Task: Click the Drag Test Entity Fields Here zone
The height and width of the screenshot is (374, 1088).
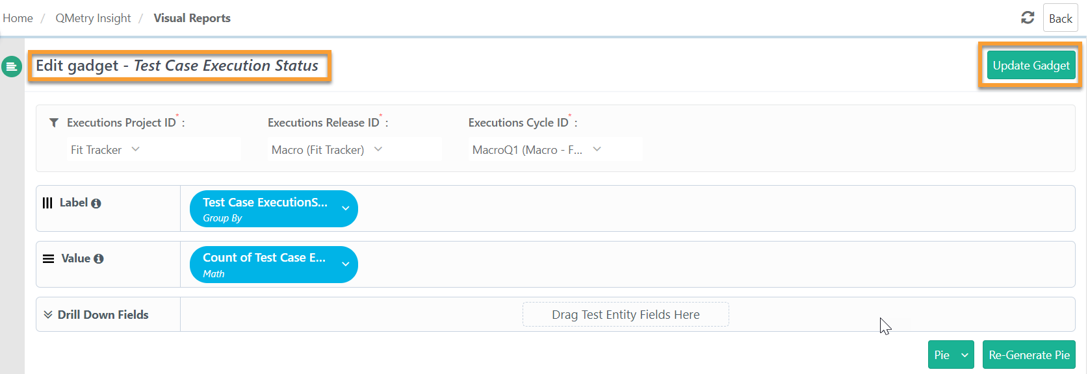Action: pyautogui.click(x=625, y=314)
